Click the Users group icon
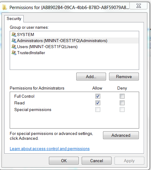 (14, 47)
